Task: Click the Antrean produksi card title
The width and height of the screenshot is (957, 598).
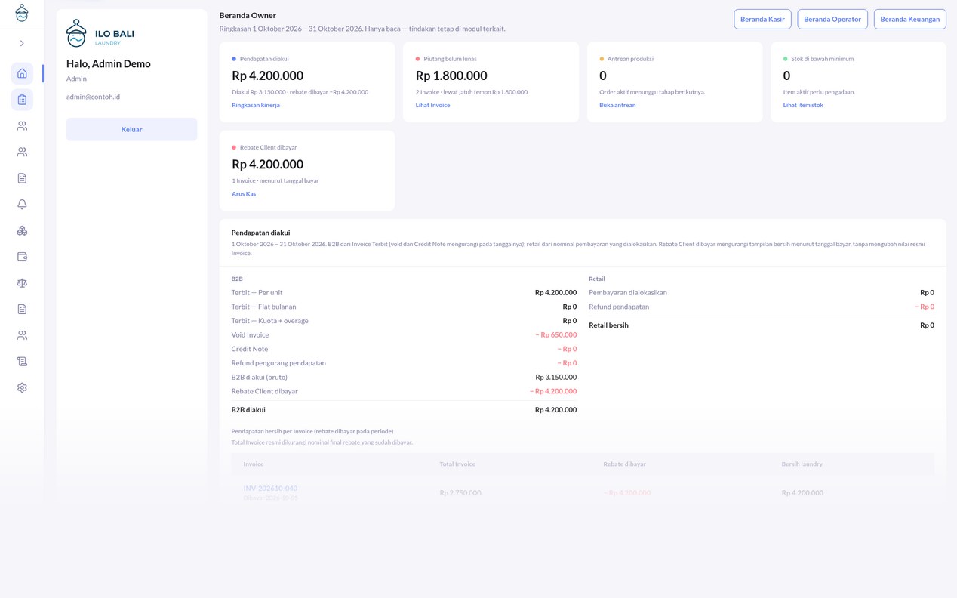Action: coord(630,59)
